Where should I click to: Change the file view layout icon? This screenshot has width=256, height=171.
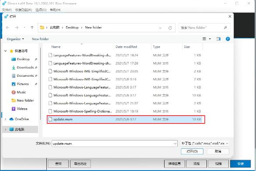point(204,39)
